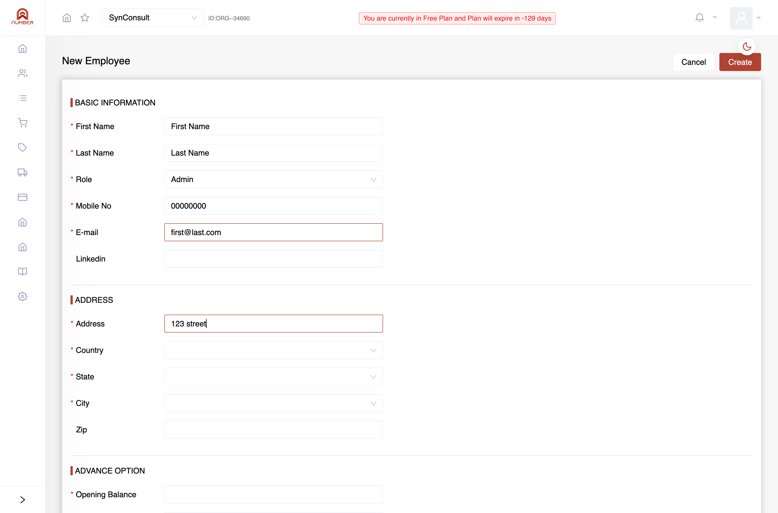Open the sidebar delivery truck icon

tap(23, 173)
